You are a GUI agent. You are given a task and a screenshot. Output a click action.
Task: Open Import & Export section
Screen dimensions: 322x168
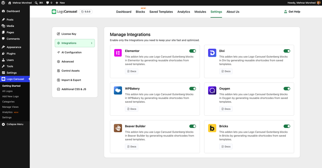pos(75,80)
